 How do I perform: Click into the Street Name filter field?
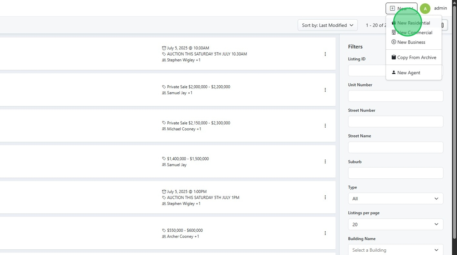point(395,147)
